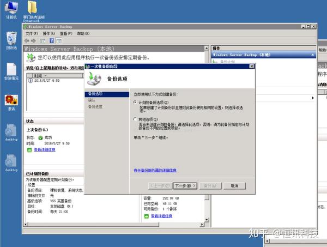
Task: Click the 取消 button
Action: tap(234, 186)
